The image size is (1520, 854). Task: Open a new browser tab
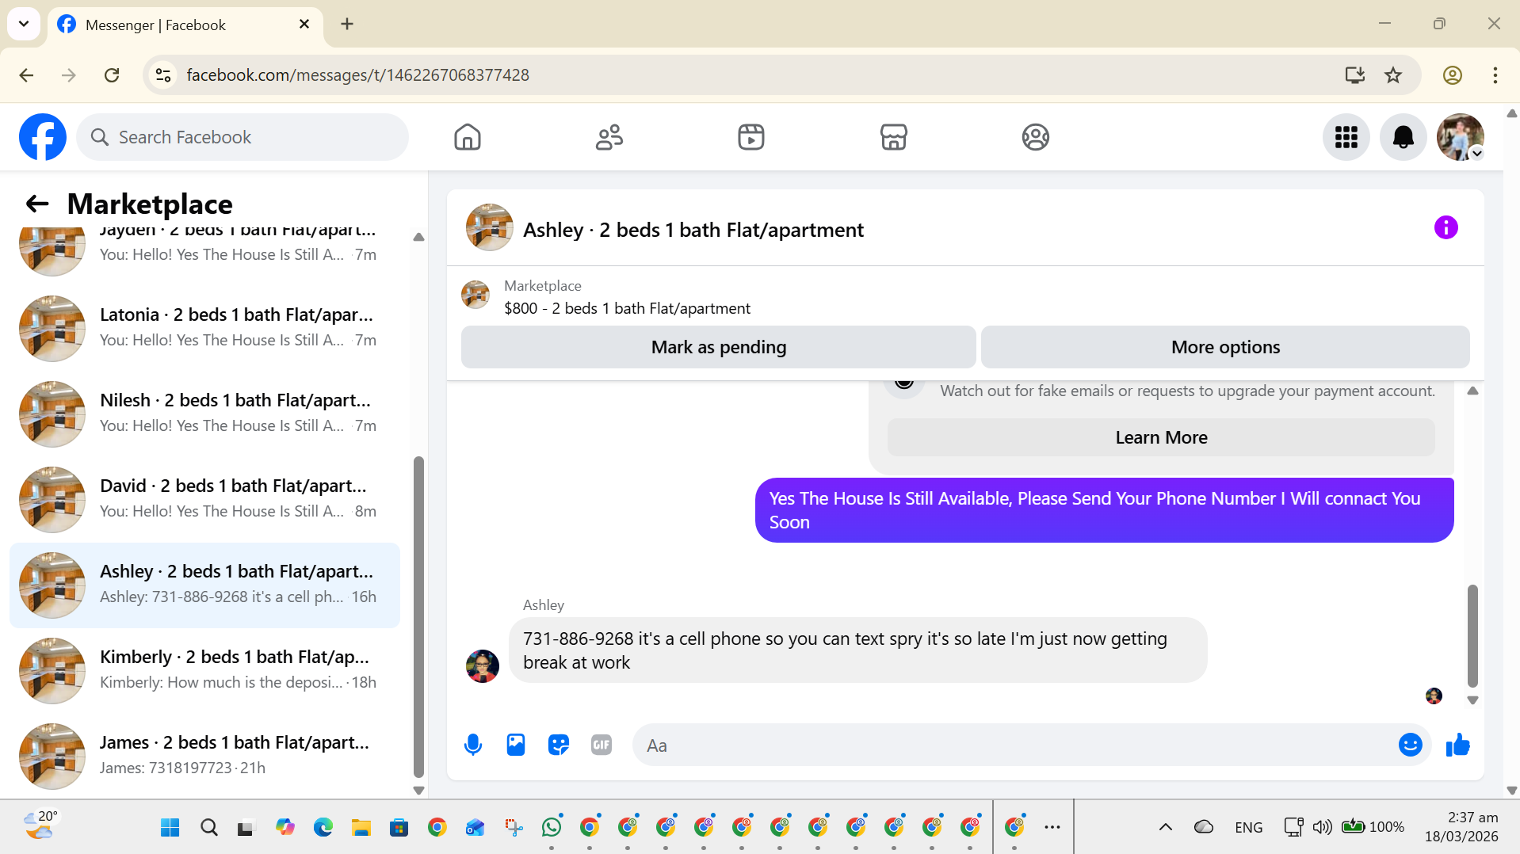pyautogui.click(x=347, y=25)
